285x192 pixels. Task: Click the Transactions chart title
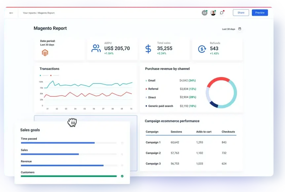(50, 69)
